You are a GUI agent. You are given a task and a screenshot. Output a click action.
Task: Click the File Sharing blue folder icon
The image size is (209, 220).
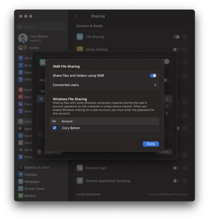(x=79, y=37)
